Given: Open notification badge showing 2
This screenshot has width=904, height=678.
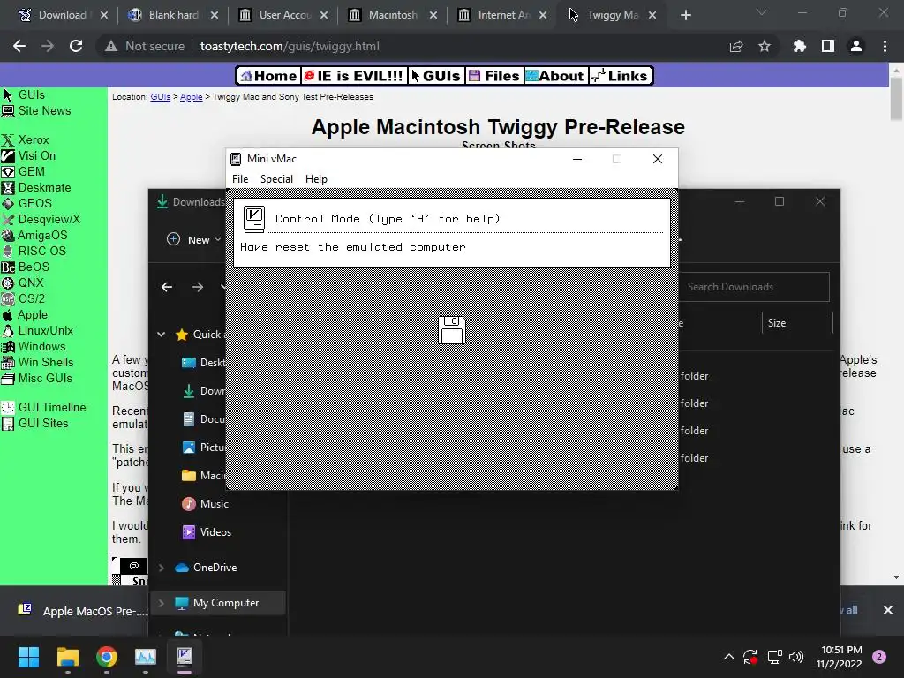Looking at the screenshot, I should [879, 657].
